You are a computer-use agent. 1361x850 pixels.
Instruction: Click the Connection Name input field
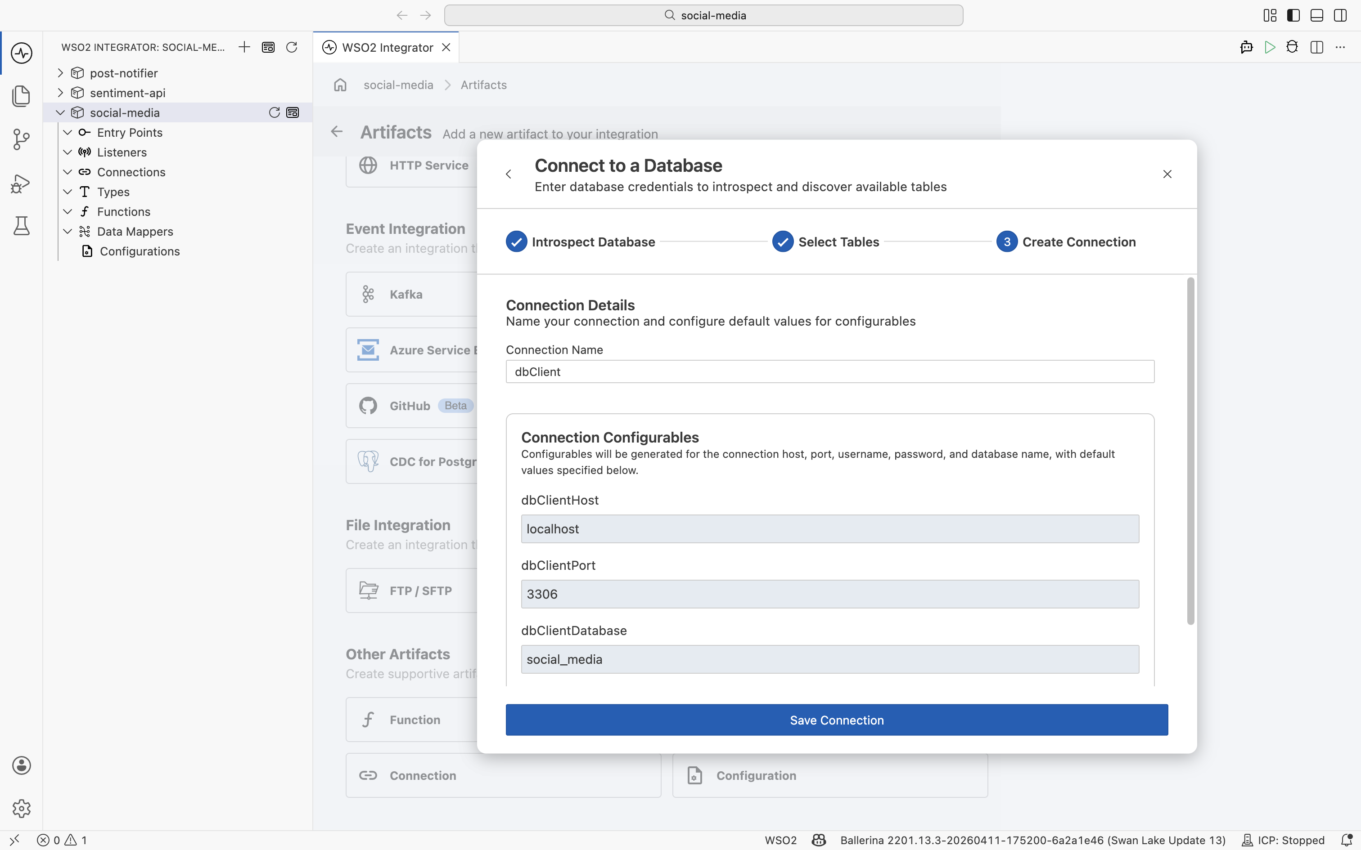coord(830,371)
